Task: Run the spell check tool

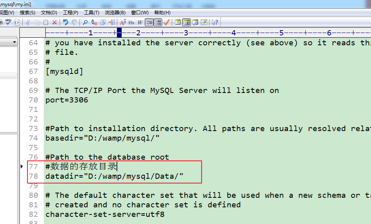Action: (x=8, y=22)
